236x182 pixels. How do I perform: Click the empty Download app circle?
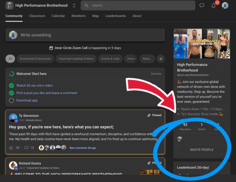pos(11,100)
